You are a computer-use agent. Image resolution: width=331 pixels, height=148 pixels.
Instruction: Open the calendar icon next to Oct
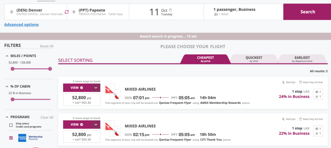[x=170, y=10]
